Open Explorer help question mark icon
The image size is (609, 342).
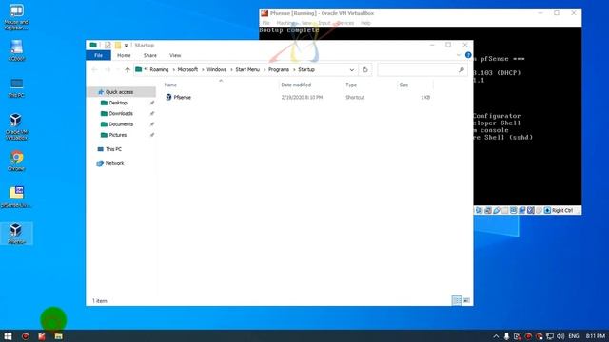(468, 55)
